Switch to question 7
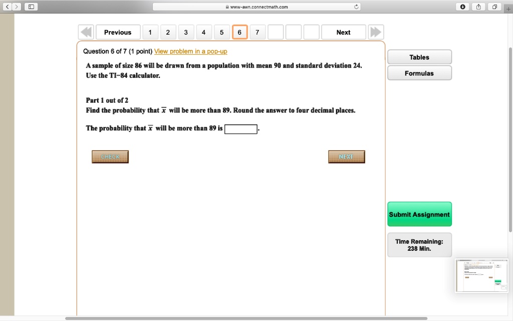 258,32
